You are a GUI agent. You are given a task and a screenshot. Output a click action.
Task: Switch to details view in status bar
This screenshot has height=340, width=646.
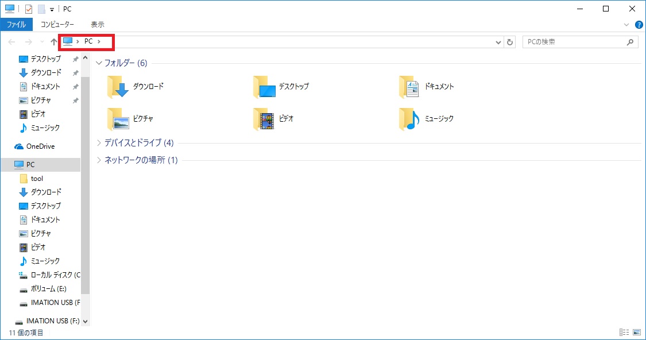624,333
